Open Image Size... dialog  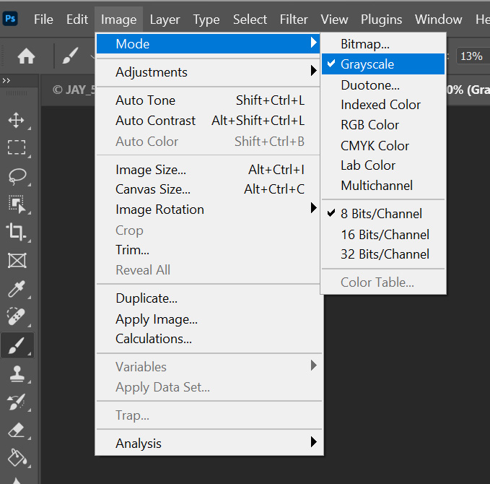pyautogui.click(x=208, y=170)
